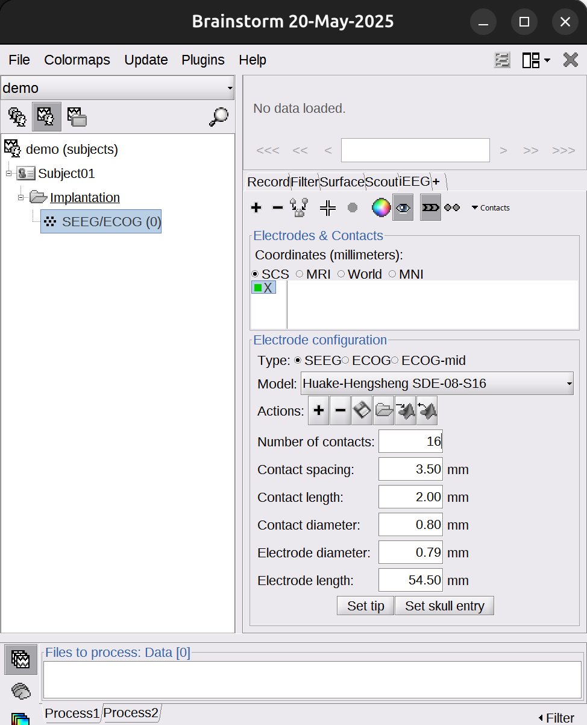Open the Colormaps menu
Image resolution: width=587 pixels, height=725 pixels.
point(77,60)
